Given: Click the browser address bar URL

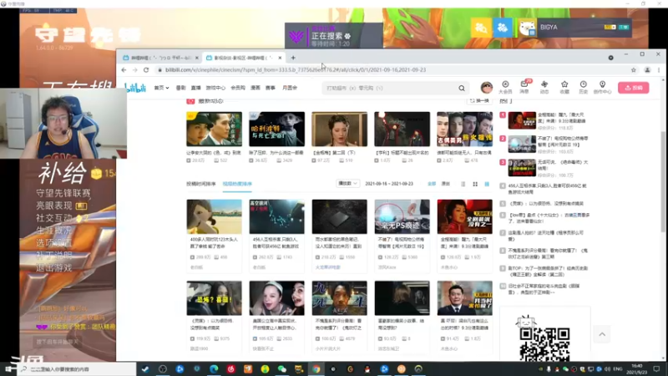Looking at the screenshot, I should click(x=296, y=70).
